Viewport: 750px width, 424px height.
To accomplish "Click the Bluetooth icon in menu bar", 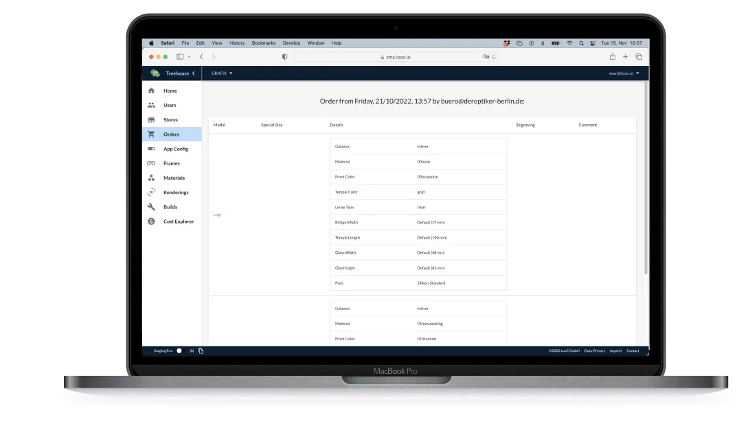I will pos(543,43).
